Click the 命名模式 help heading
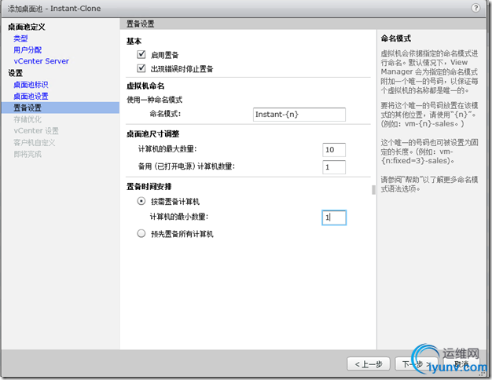Screen dimensions: 492x380 [x=396, y=38]
